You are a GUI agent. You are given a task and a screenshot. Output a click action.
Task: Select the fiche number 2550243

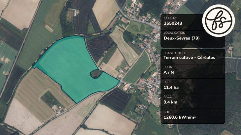tap(173, 23)
